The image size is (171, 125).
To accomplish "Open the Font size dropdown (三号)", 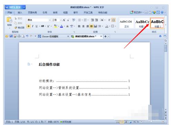I will tap(61, 20).
